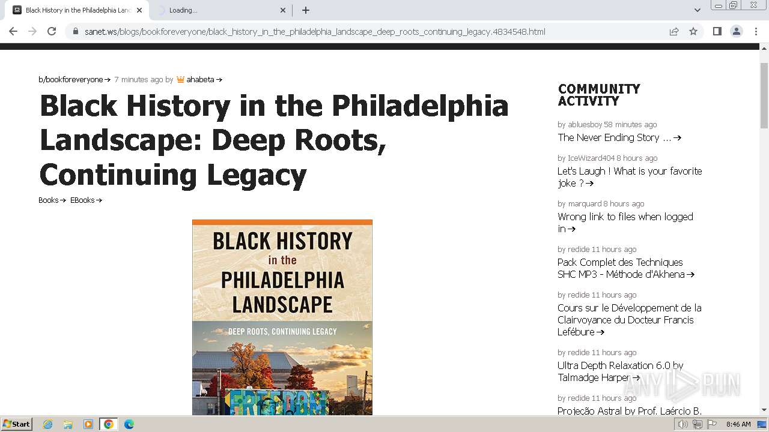769x432 pixels.
Task: Open the EBooks category link
Action: tap(86, 200)
